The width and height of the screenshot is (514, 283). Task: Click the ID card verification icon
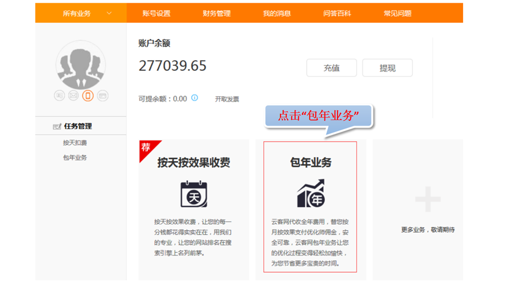[x=59, y=95]
